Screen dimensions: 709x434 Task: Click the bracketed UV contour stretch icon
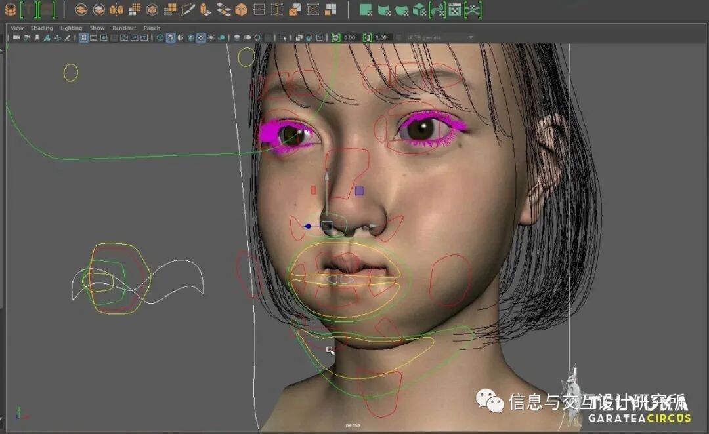(473, 9)
